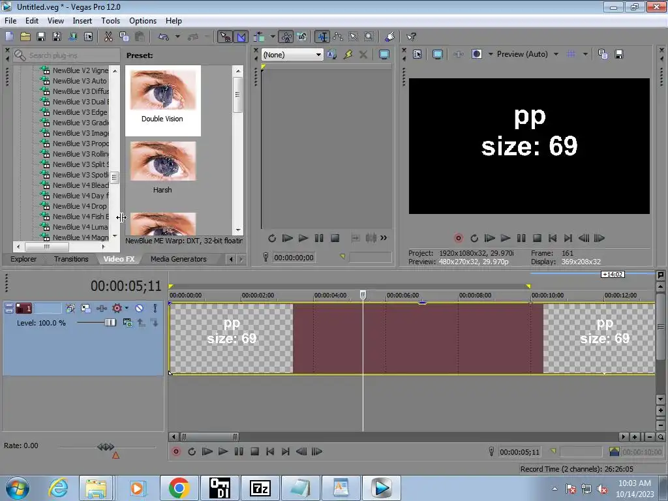Click the lightning auto-preview icon in trimmer
This screenshot has height=501, width=668.
click(348, 55)
